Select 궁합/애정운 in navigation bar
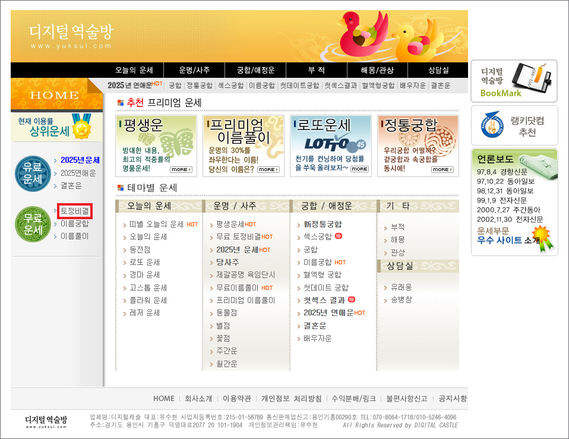Viewport: 569px width, 439px height. pos(255,70)
